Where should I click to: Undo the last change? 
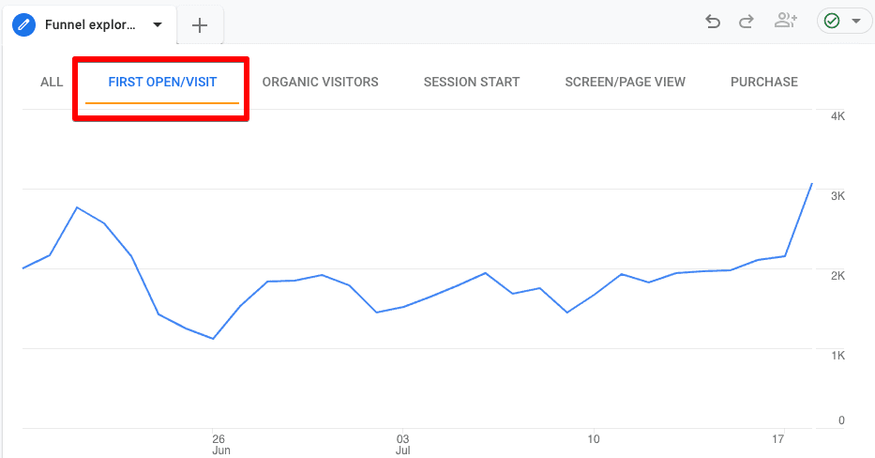(x=713, y=22)
